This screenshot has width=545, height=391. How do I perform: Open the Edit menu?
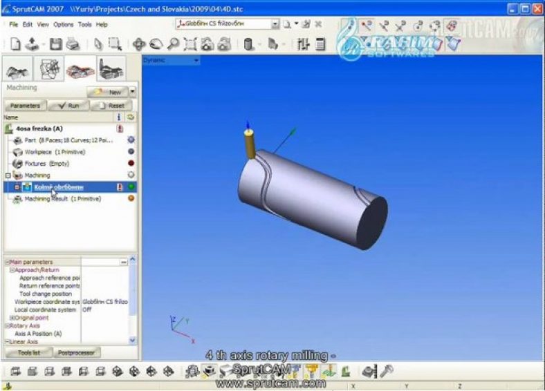27,25
